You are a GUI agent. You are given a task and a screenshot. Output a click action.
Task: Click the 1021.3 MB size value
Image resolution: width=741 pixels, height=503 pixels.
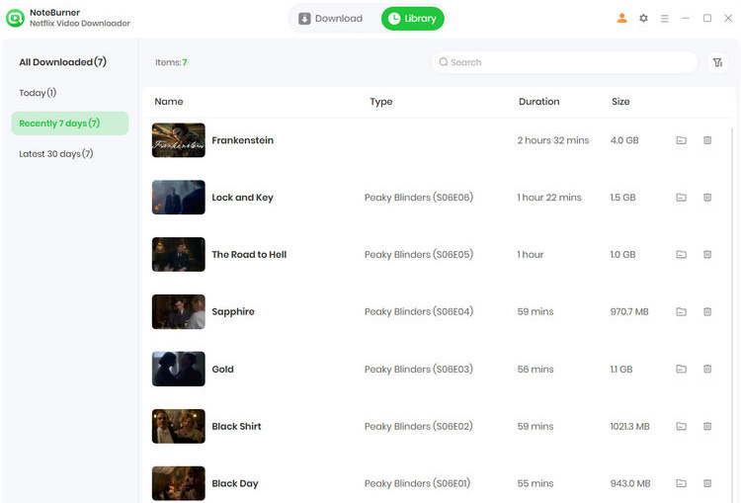coord(629,426)
